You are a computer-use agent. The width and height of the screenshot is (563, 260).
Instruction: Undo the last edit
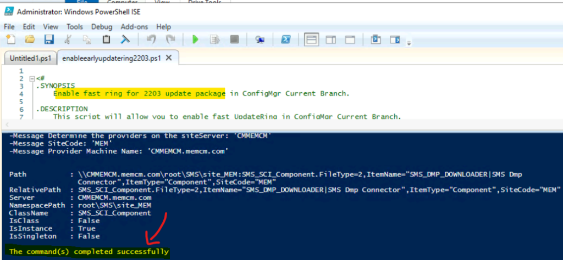pyautogui.click(x=151, y=39)
